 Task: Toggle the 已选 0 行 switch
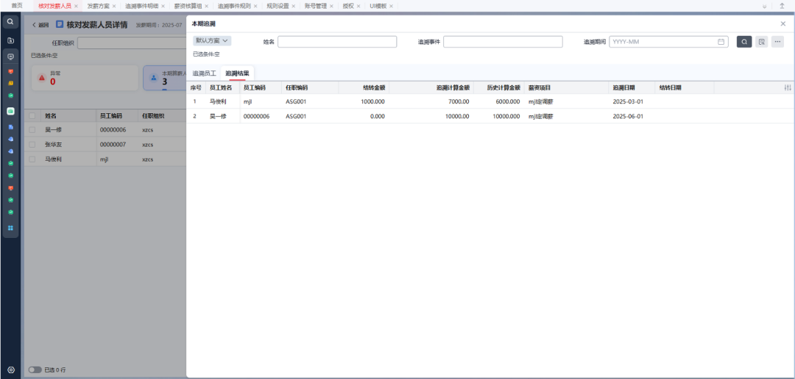(35, 370)
